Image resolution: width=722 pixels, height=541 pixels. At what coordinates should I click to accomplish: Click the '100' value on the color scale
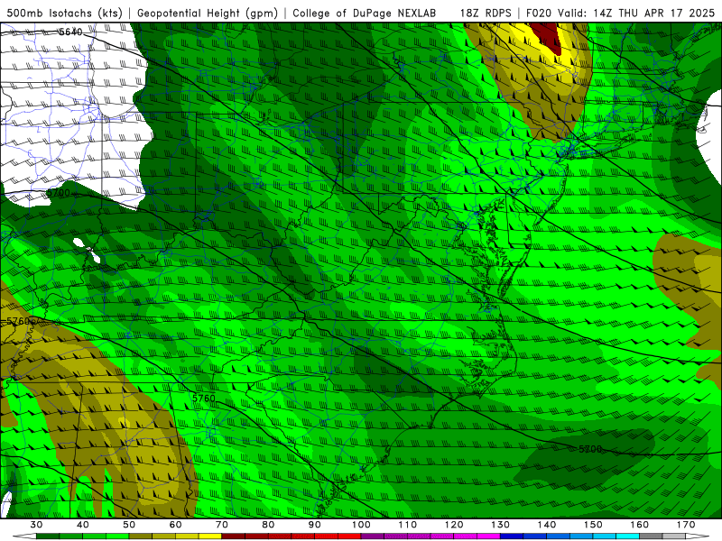click(361, 525)
